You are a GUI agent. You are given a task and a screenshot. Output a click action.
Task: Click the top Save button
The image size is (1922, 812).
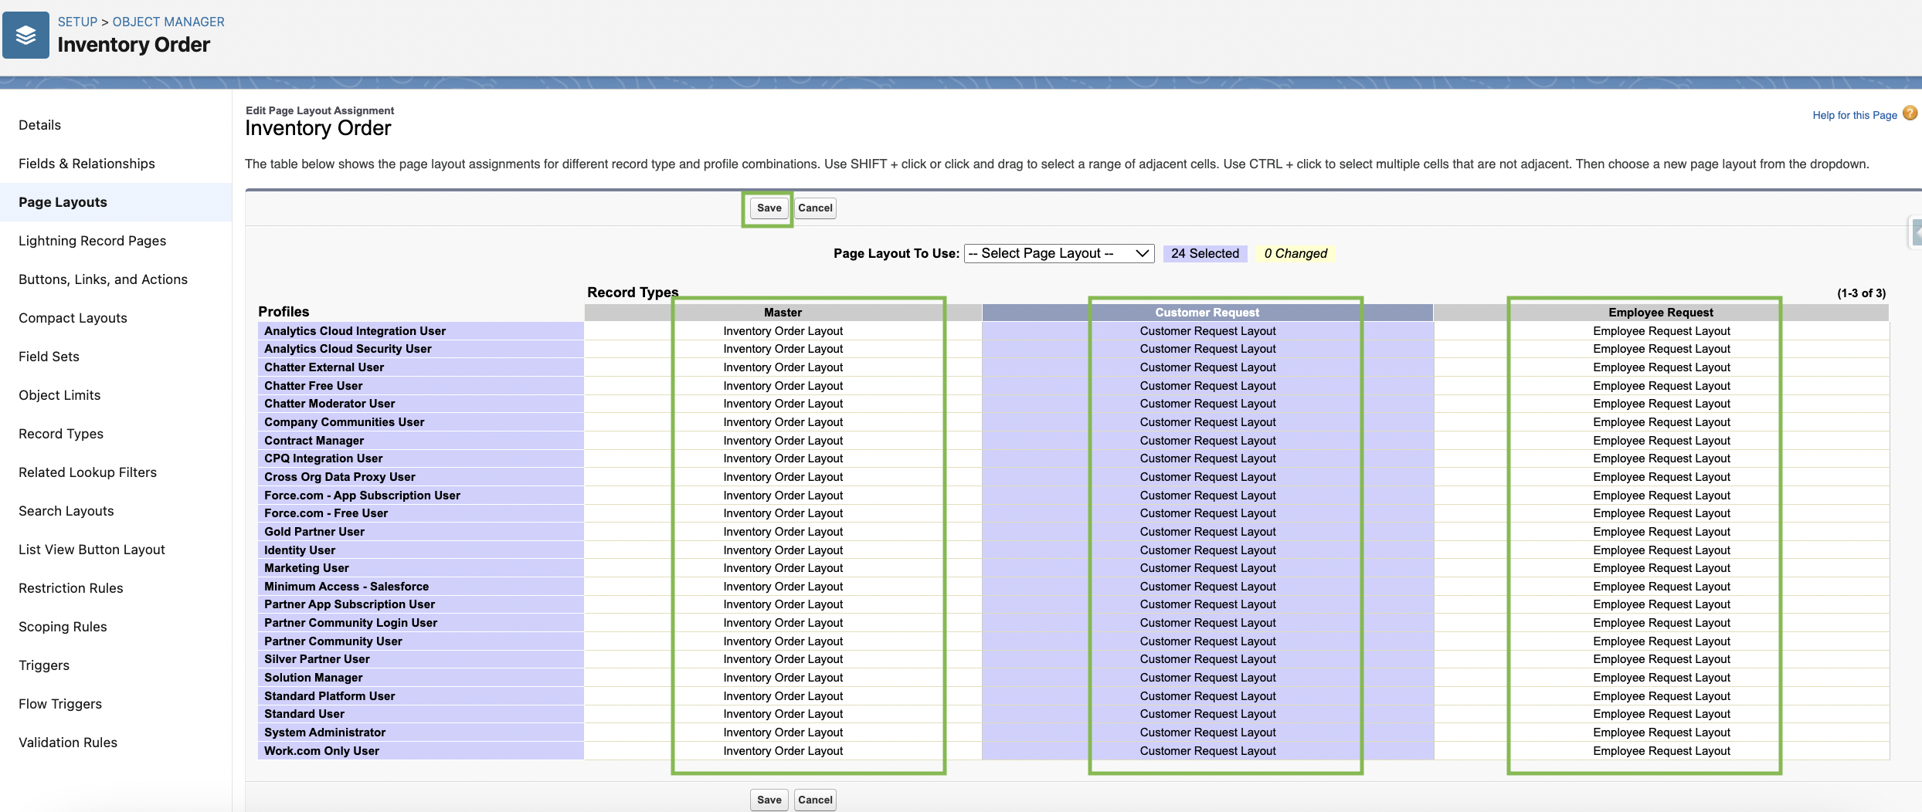point(769,208)
